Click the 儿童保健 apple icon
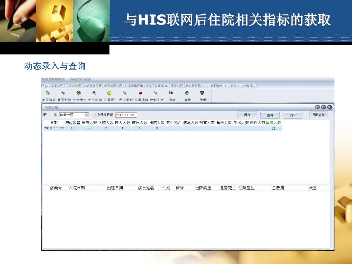Image resolution: width=352 pixels, height=264 pixels. coord(141,93)
